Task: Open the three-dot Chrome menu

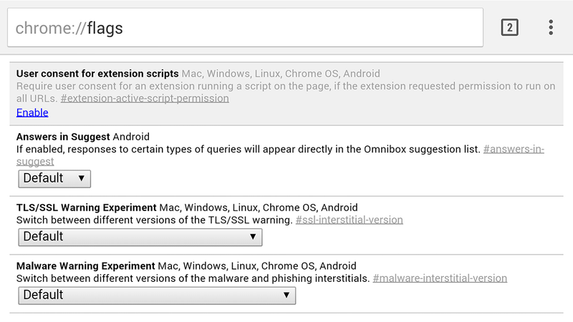Action: pos(551,28)
